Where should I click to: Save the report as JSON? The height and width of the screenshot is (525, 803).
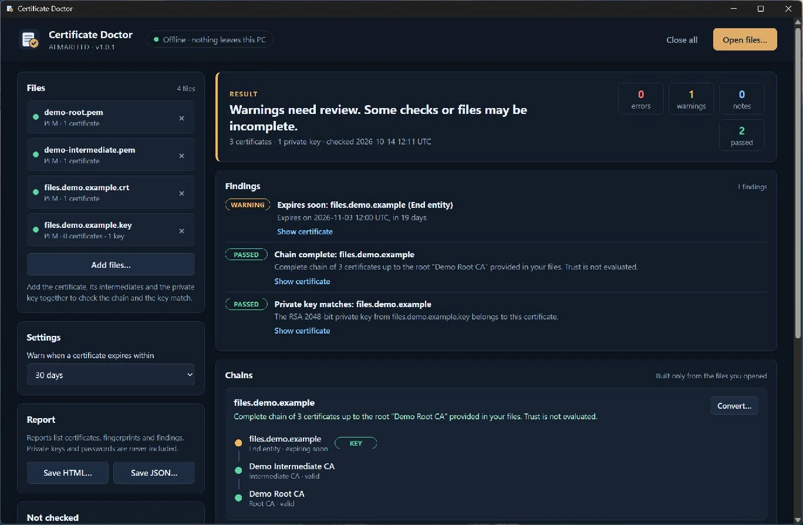154,473
